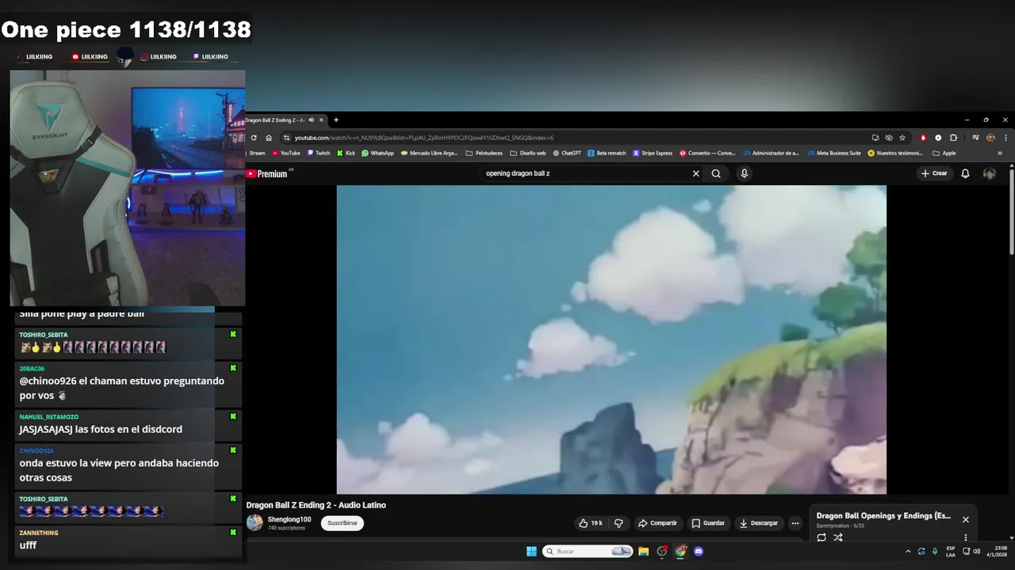Dislike the video
Image resolution: width=1015 pixels, height=570 pixels.
click(x=619, y=522)
